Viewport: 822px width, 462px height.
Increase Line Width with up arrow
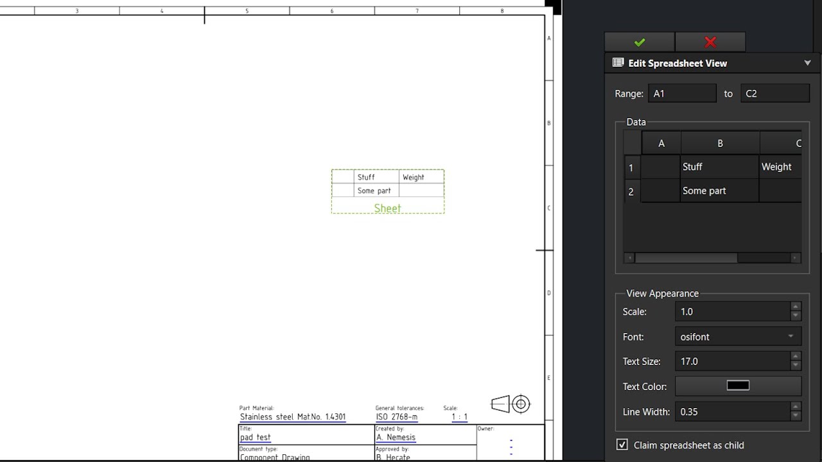tap(796, 407)
